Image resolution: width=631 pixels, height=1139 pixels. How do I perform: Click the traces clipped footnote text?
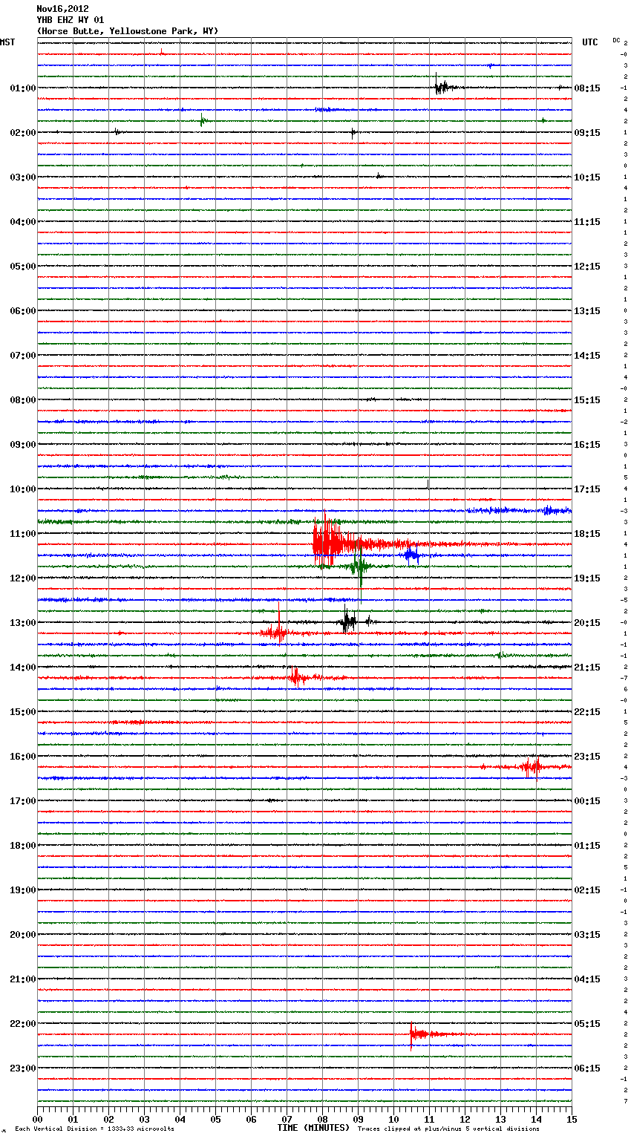pos(448,1129)
